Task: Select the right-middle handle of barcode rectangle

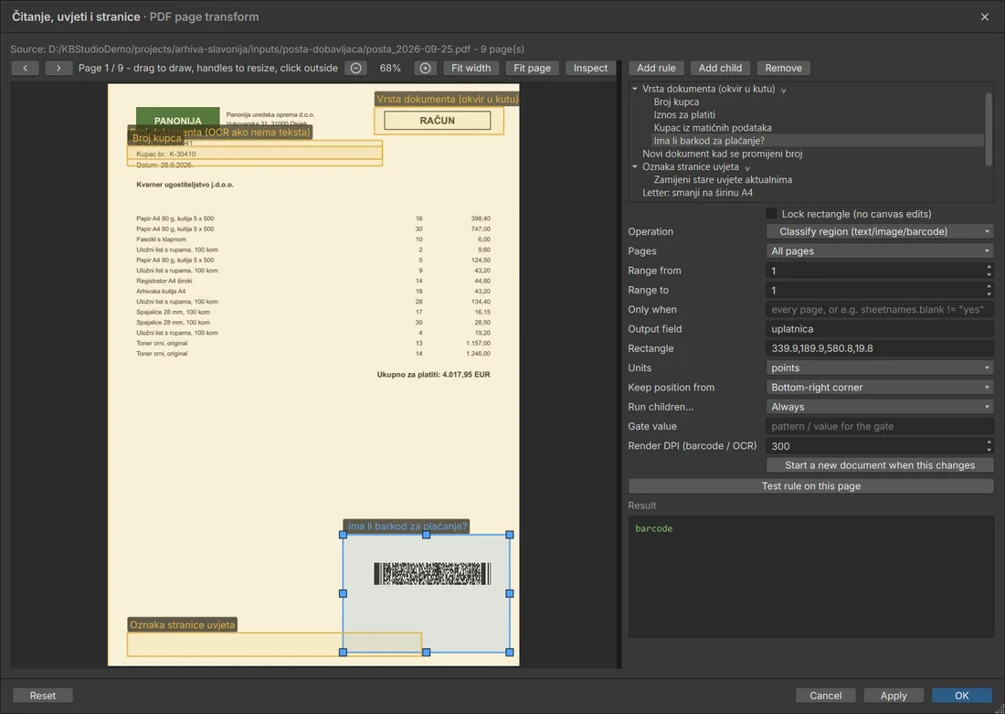Action: click(510, 593)
